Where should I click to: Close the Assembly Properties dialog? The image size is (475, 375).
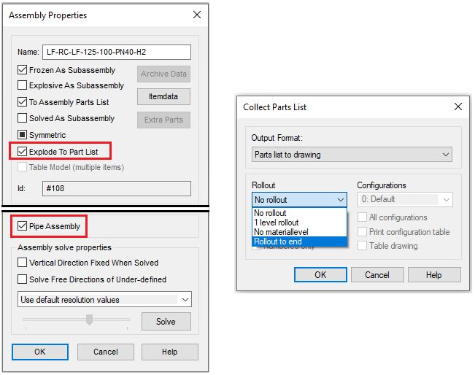tap(196, 15)
